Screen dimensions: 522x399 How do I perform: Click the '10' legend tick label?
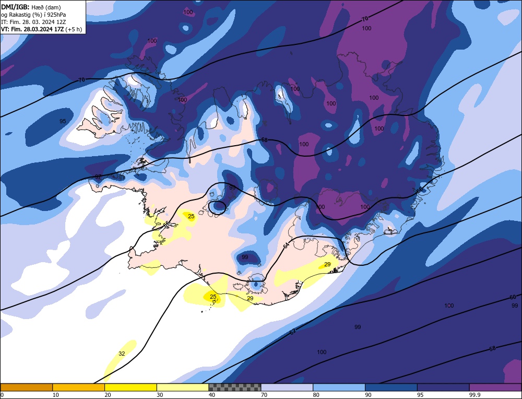[x=55, y=395]
